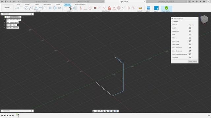Toggle the Snap checkbox

click(190, 34)
